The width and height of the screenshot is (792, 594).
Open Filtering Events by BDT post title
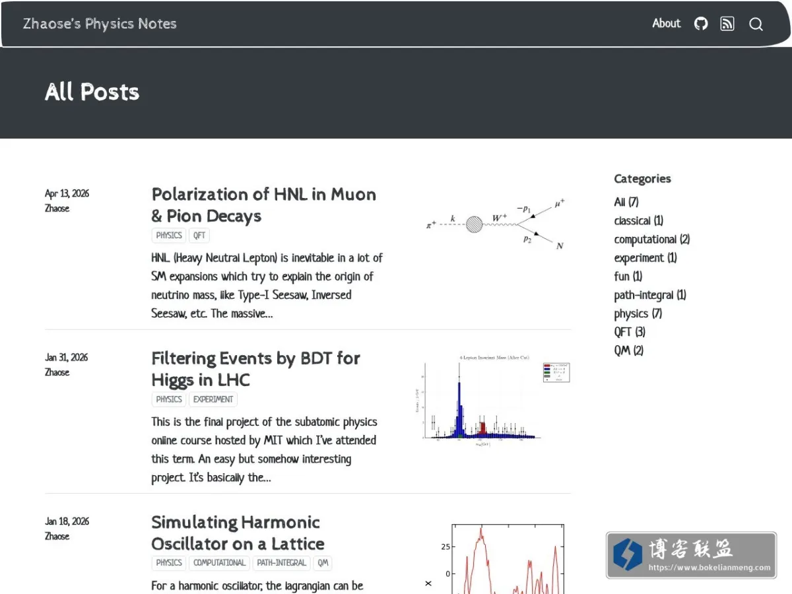coord(256,369)
